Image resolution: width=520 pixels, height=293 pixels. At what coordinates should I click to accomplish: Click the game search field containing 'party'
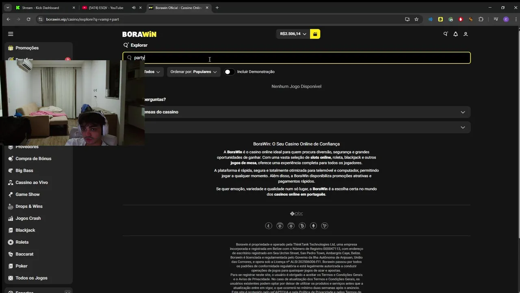pos(297,58)
